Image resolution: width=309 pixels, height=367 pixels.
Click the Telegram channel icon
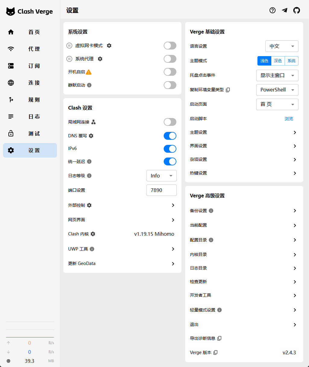point(285,11)
